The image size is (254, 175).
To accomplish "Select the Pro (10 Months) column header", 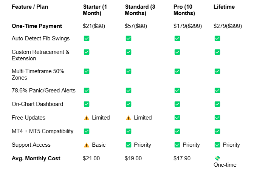I will [184, 10].
